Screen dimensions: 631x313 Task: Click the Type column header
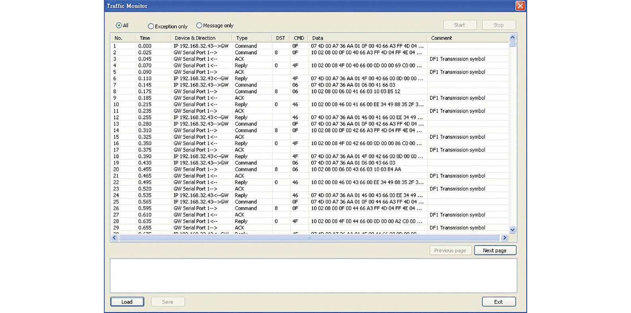click(241, 38)
